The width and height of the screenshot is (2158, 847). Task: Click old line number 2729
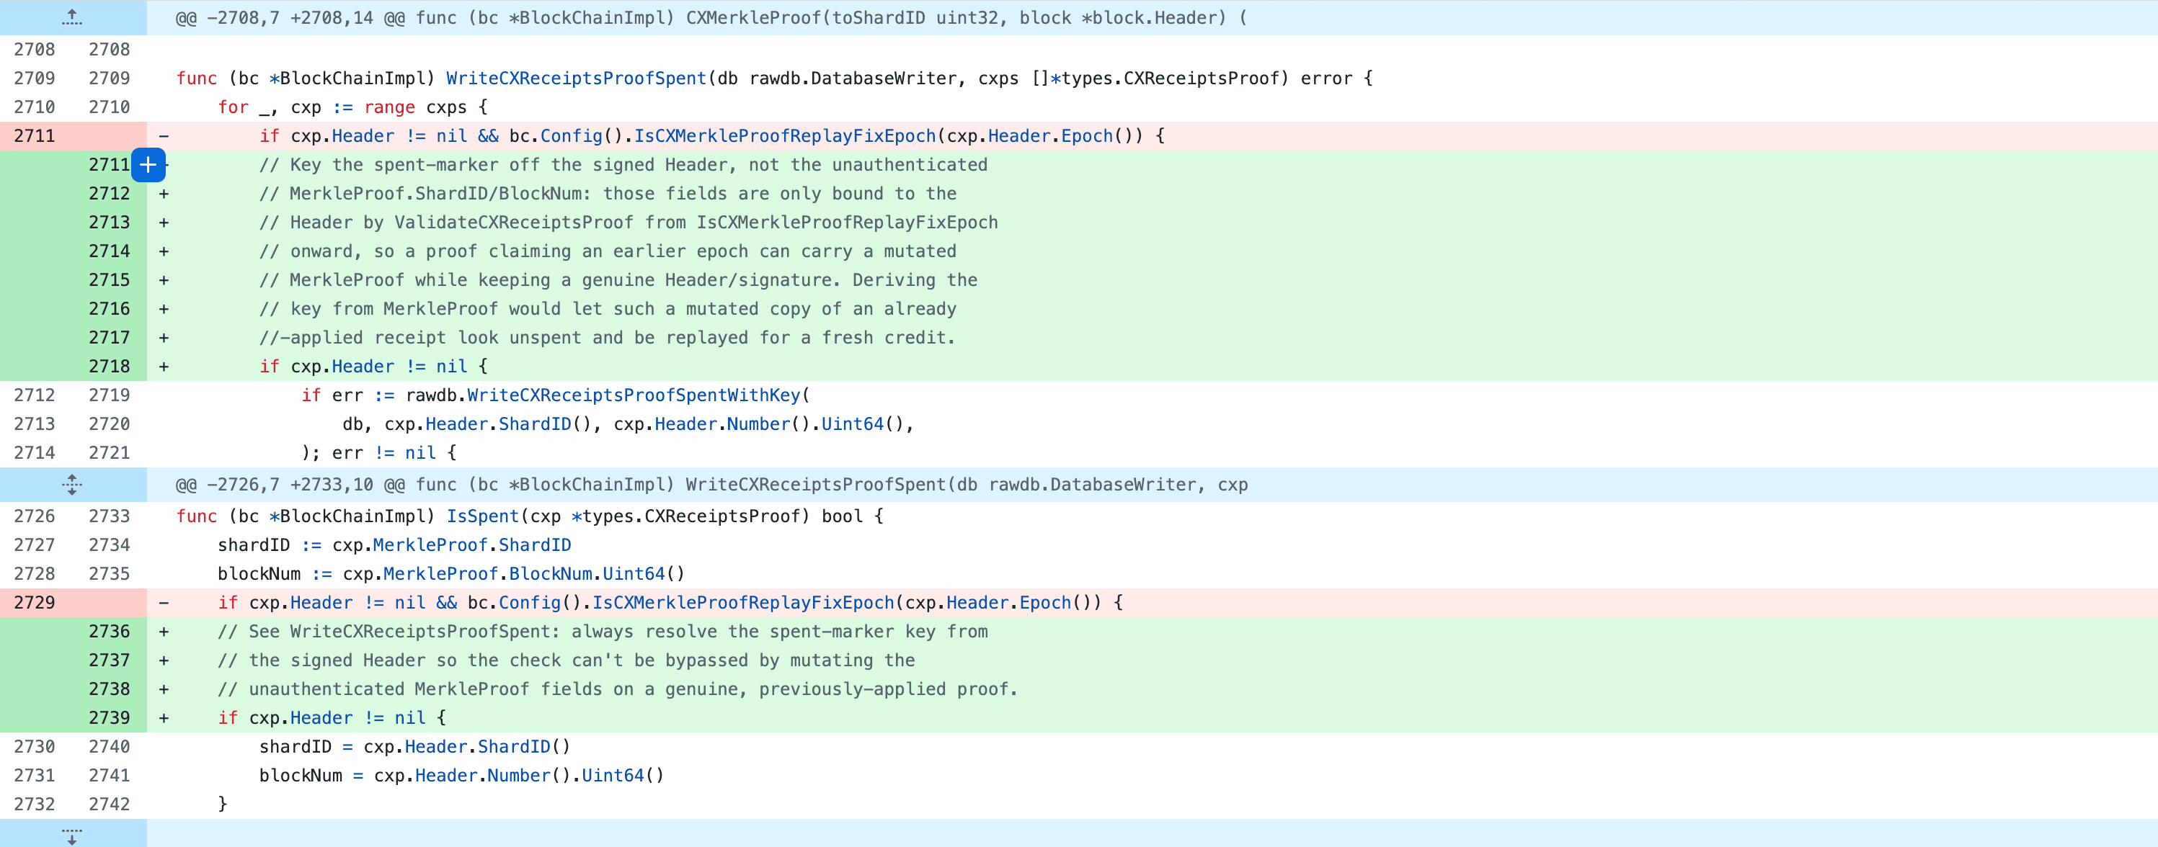pos(35,603)
